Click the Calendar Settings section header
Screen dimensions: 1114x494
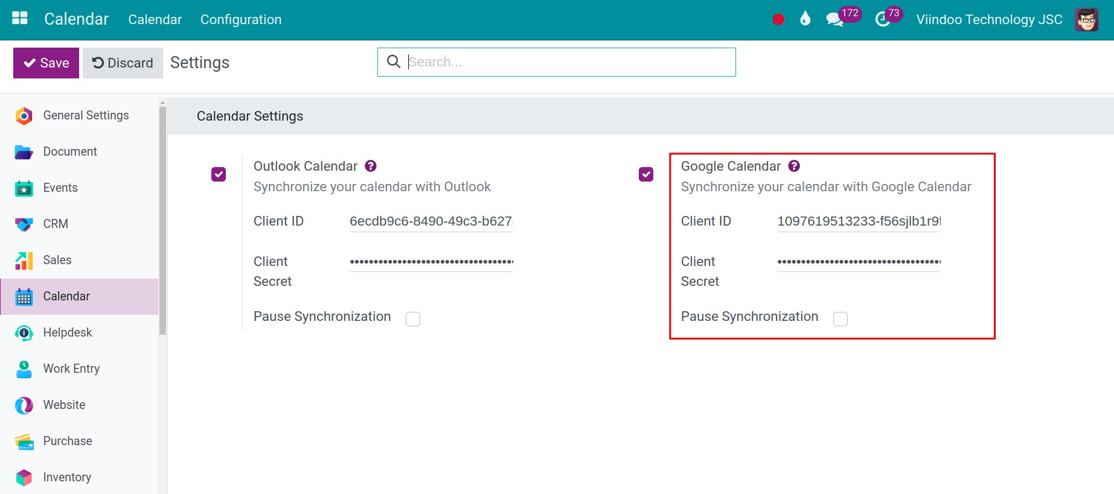(x=641, y=116)
